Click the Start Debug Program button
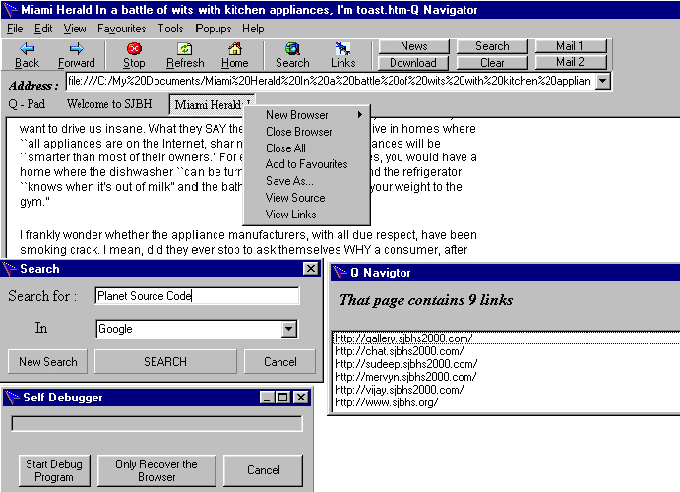The image size is (680, 492). coord(55,470)
